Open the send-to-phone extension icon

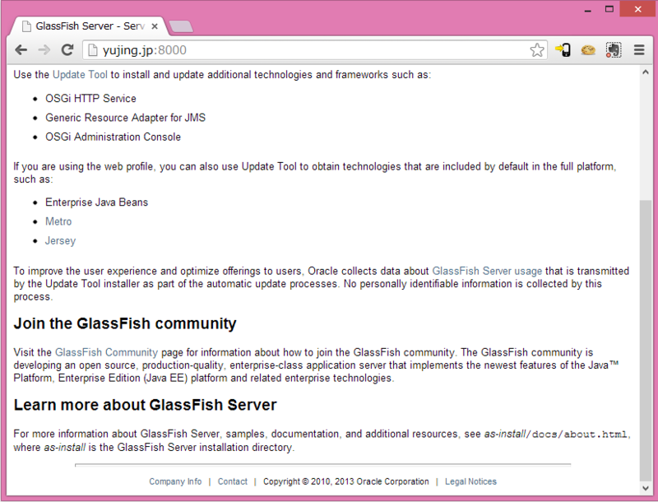point(563,50)
